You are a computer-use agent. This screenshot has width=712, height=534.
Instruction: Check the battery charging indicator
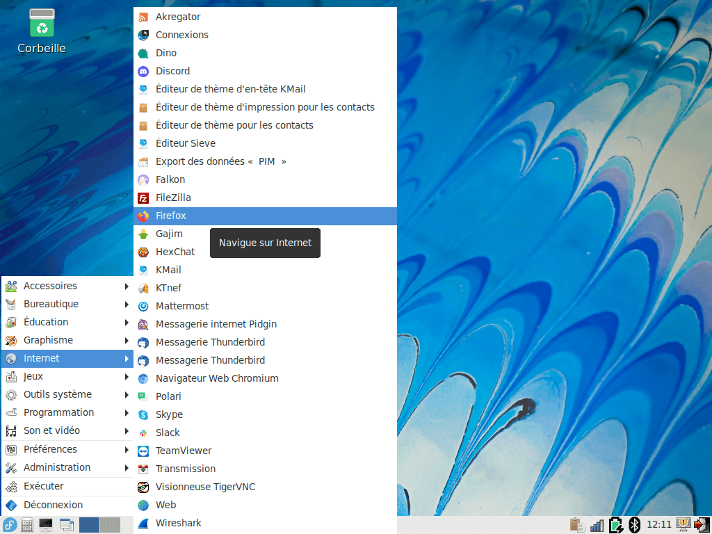[616, 525]
